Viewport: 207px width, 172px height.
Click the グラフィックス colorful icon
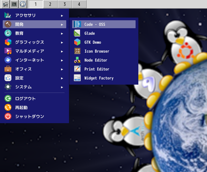point(8,42)
